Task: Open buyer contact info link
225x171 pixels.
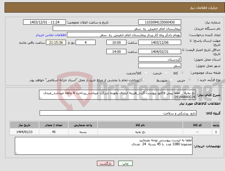Action: pos(51,35)
